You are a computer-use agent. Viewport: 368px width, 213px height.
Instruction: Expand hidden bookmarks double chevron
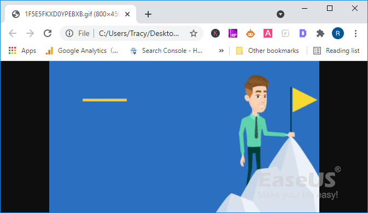[221, 51]
